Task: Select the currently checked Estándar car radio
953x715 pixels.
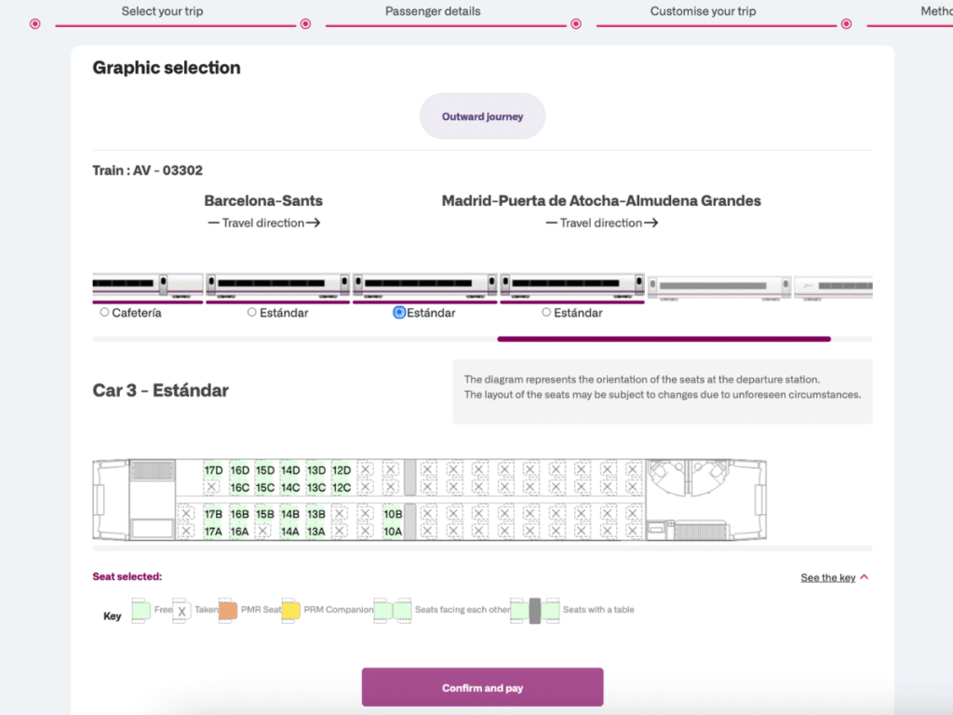Action: click(398, 312)
